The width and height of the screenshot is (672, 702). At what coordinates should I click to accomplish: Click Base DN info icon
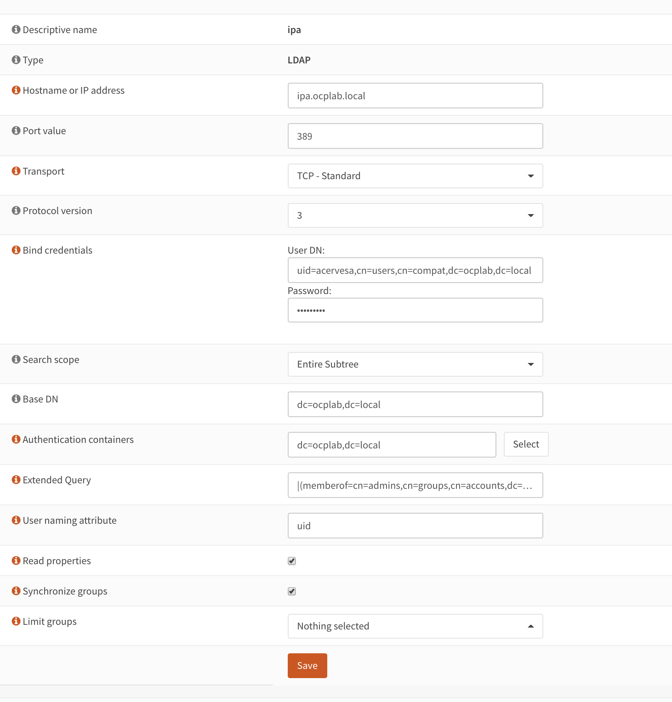[16, 399]
